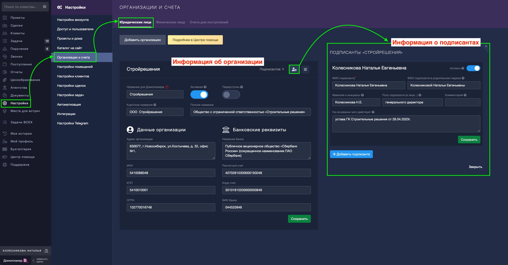Viewport: 508px width, 265px height.
Task: Open Проекты и дома settings section
Action: click(70, 38)
